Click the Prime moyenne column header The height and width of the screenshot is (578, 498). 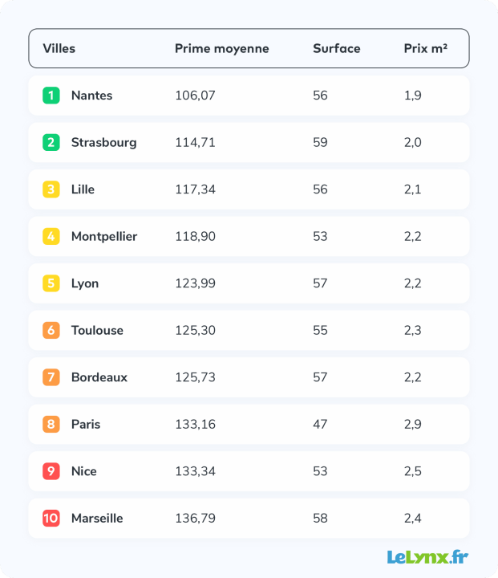coord(222,48)
